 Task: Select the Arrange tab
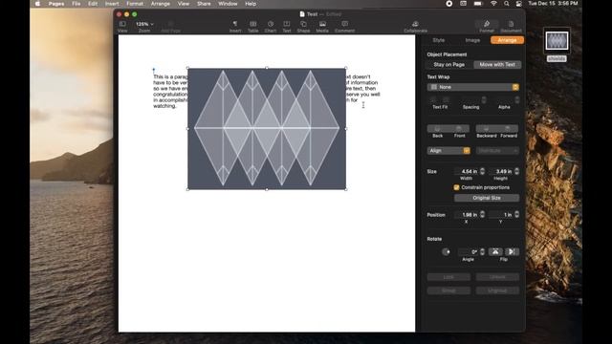507,40
